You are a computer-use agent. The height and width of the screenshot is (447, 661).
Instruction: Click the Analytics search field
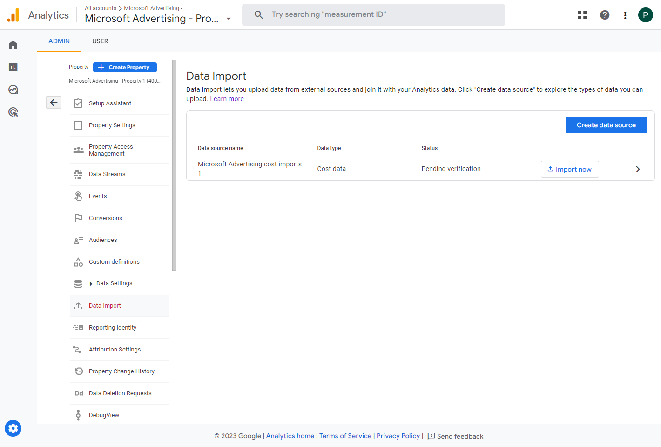(373, 15)
